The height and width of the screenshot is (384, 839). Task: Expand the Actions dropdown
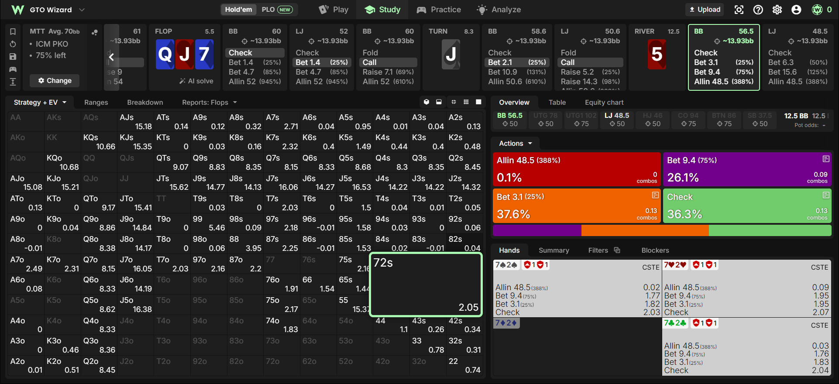516,143
